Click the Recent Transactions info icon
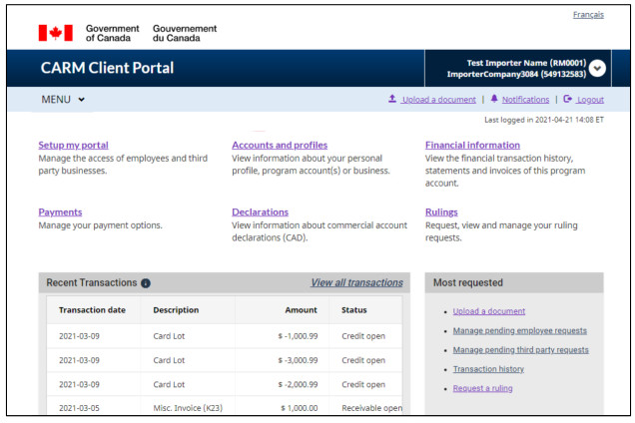This screenshot has width=635, height=423. coord(146,283)
